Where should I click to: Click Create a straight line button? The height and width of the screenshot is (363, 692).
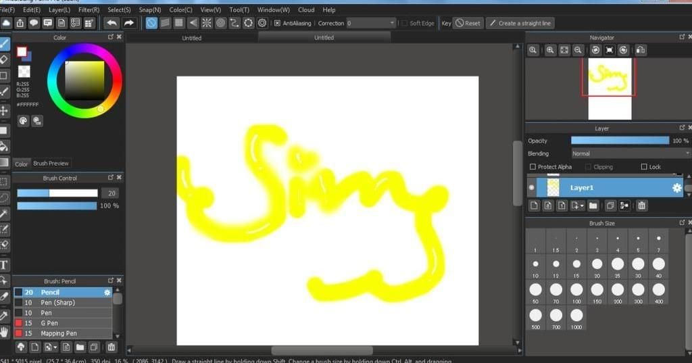[520, 23]
